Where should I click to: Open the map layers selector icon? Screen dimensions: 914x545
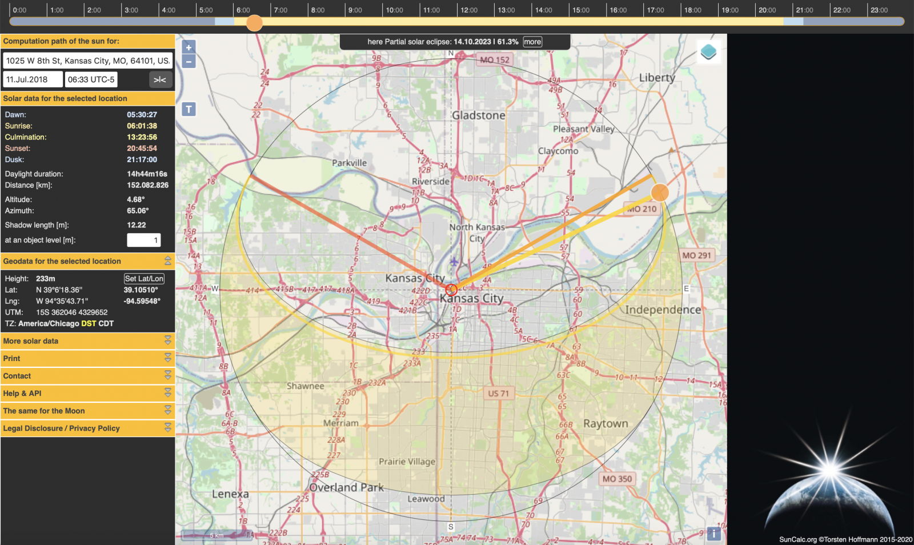click(x=708, y=52)
